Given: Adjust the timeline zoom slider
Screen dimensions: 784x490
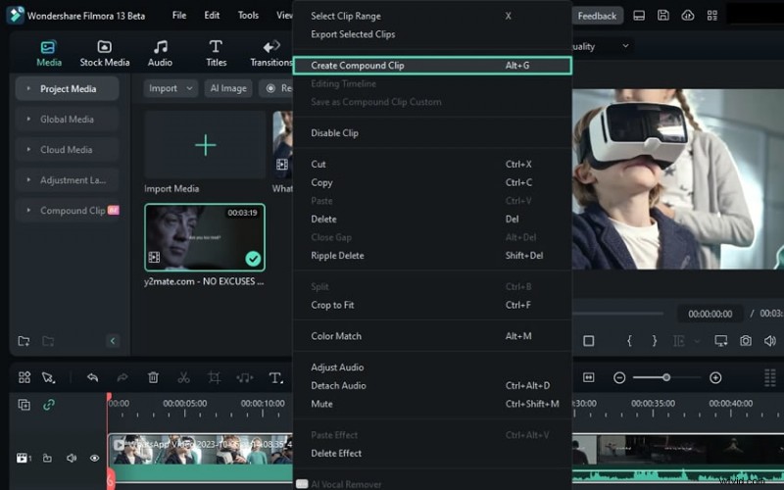Looking at the screenshot, I should [666, 377].
